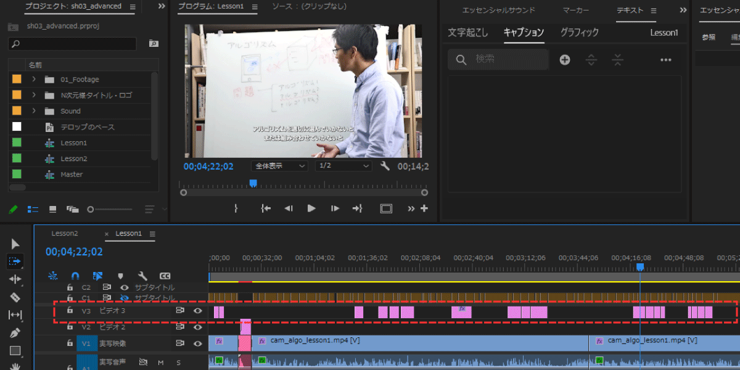Open the 1/2 playback resolution dropdown
740x370 pixels.
[343, 166]
